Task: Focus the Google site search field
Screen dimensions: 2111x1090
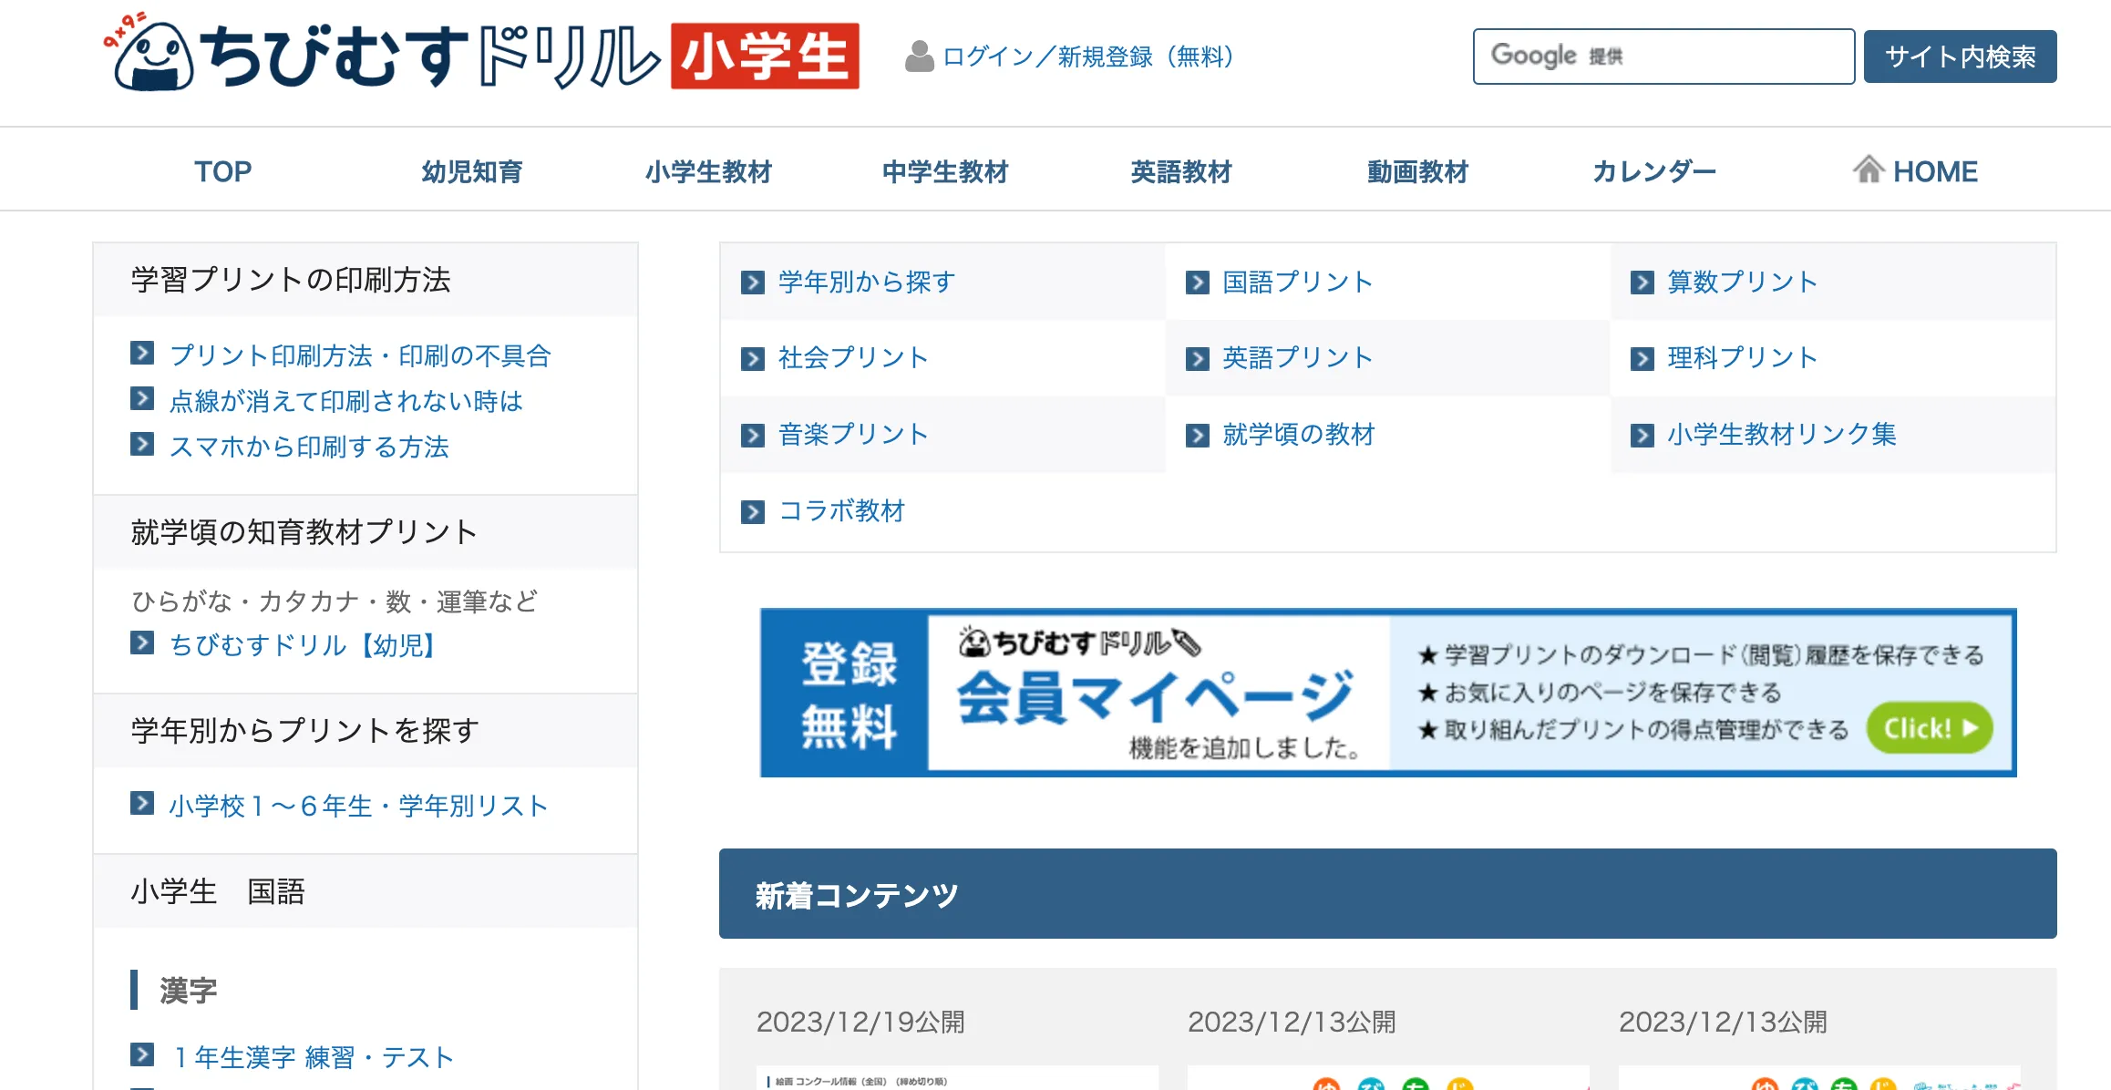Action: click(1663, 57)
